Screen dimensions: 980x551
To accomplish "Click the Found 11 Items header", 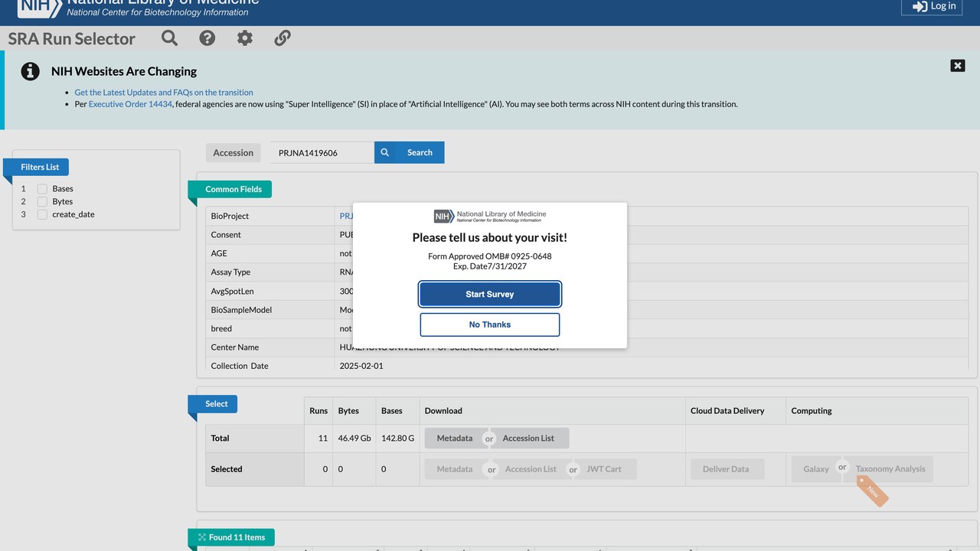I will coord(231,537).
